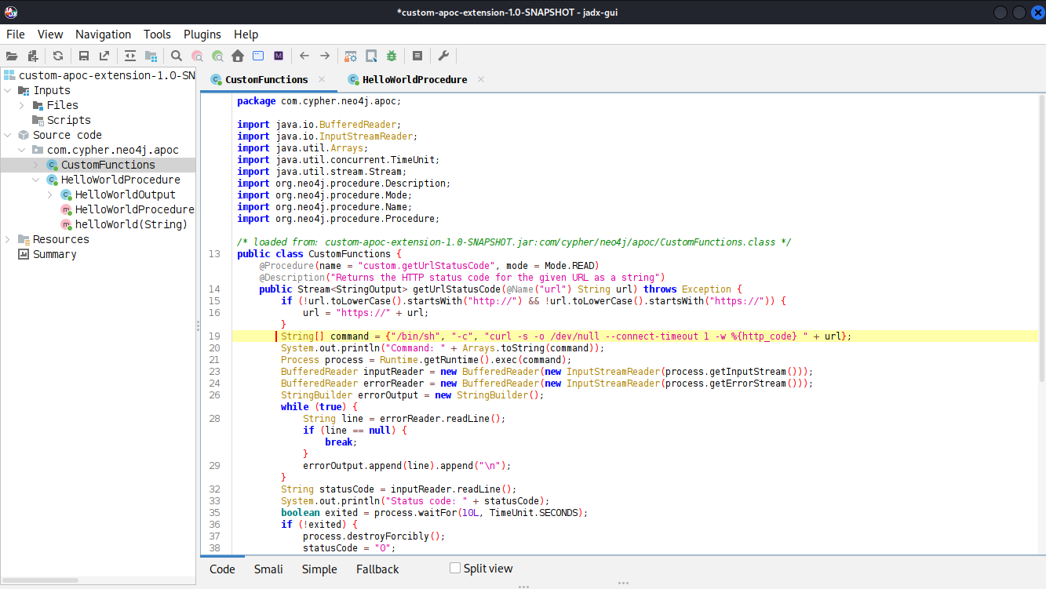Click gutter line number 19
The image size is (1046, 589).
pos(215,336)
